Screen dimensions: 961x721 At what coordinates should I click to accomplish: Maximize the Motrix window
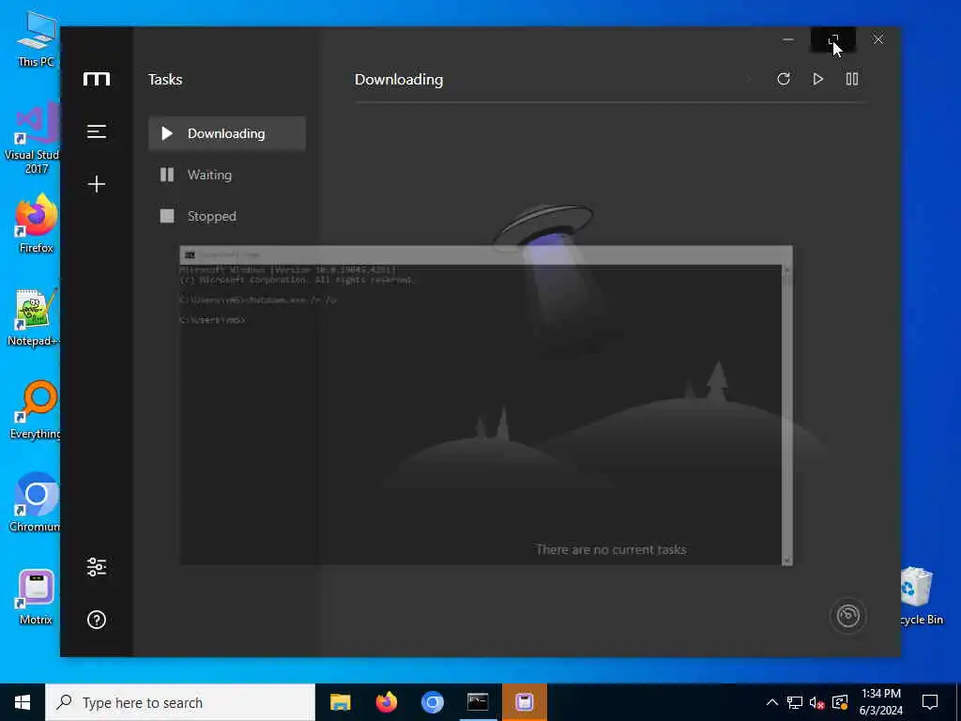point(833,39)
